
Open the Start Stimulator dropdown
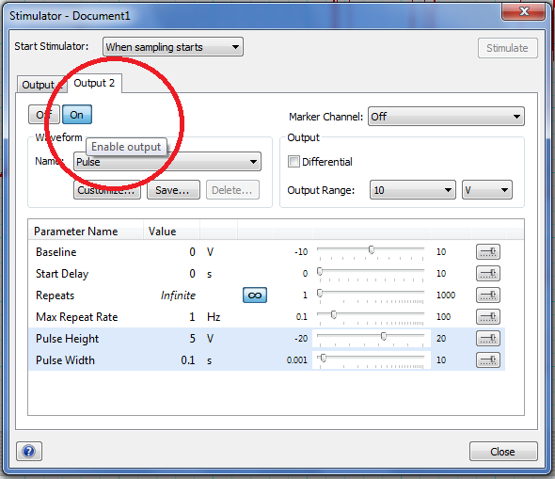pyautogui.click(x=173, y=47)
